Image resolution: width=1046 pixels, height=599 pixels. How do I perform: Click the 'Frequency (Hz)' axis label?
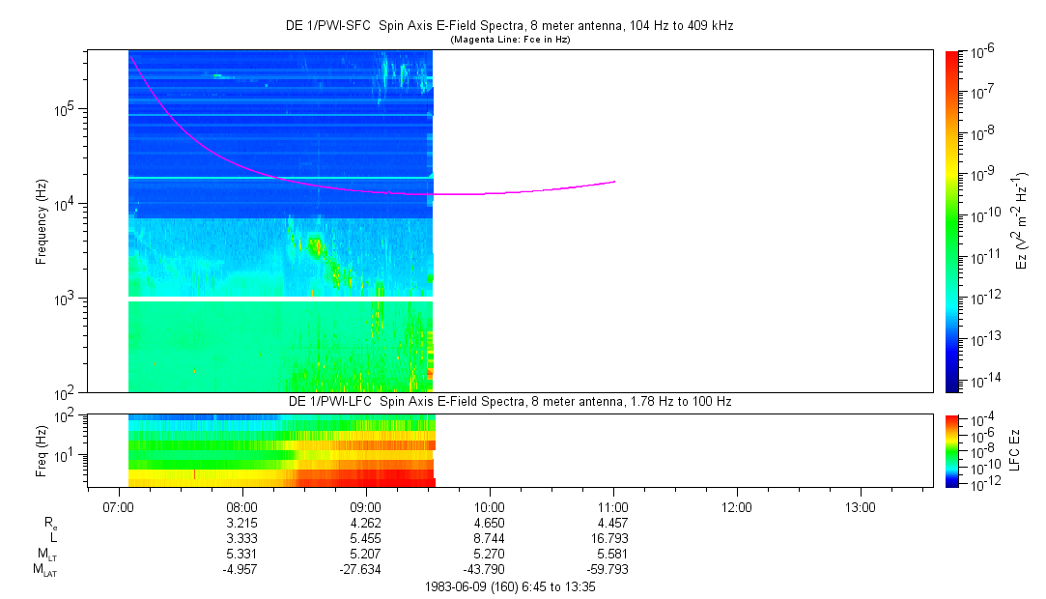(x=42, y=221)
